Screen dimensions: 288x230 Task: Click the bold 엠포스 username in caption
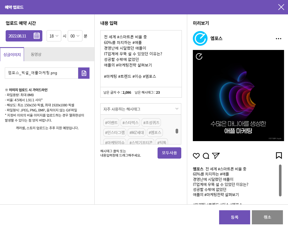point(198,169)
